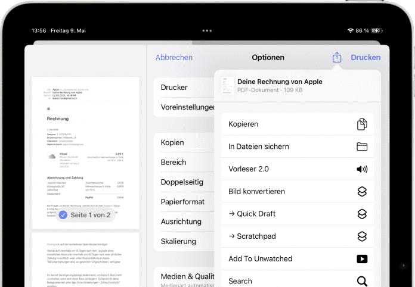Tap the 86 % battery percentage
The width and height of the screenshot is (415, 287).
(x=362, y=30)
